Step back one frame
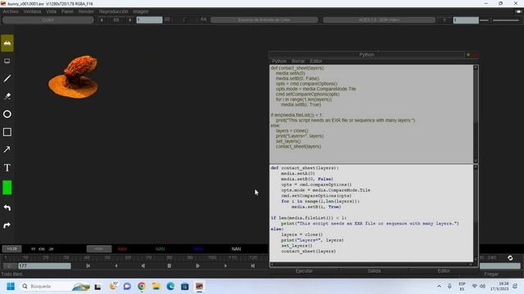This screenshot has height=294, width=524. pos(116,265)
